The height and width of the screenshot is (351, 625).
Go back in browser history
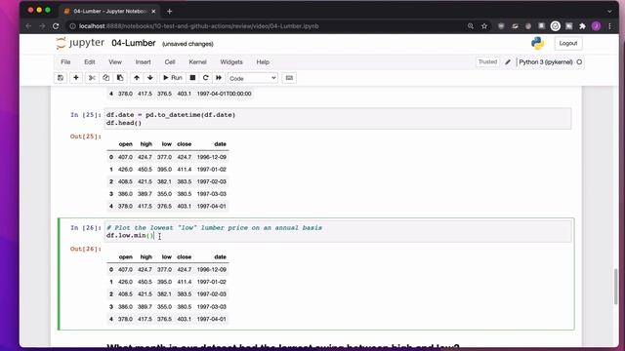pyautogui.click(x=28, y=26)
